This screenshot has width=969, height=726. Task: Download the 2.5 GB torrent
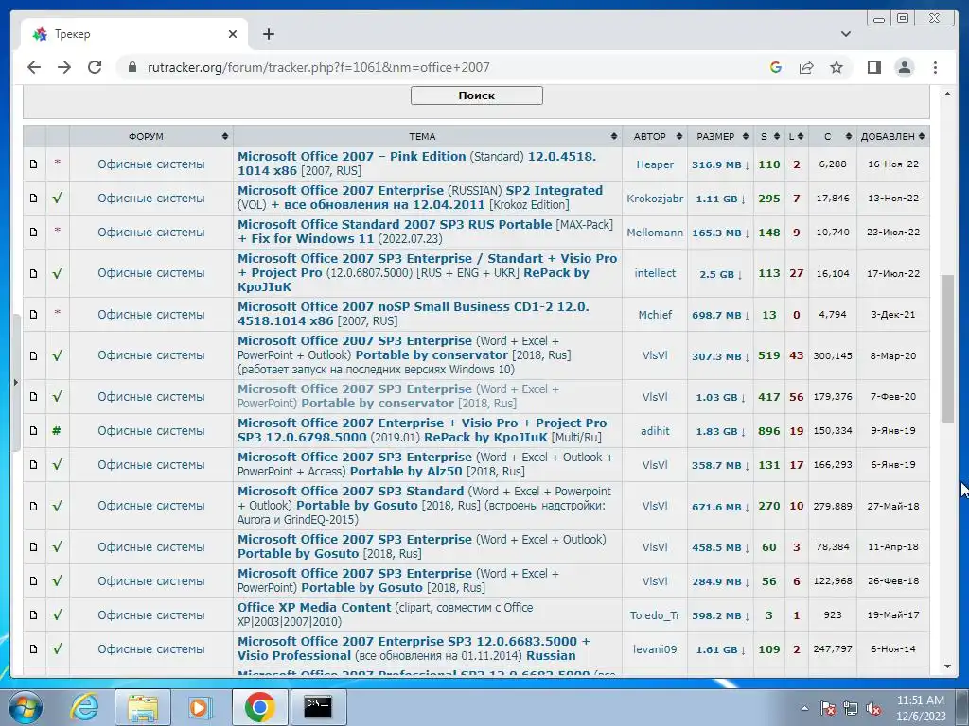(720, 274)
